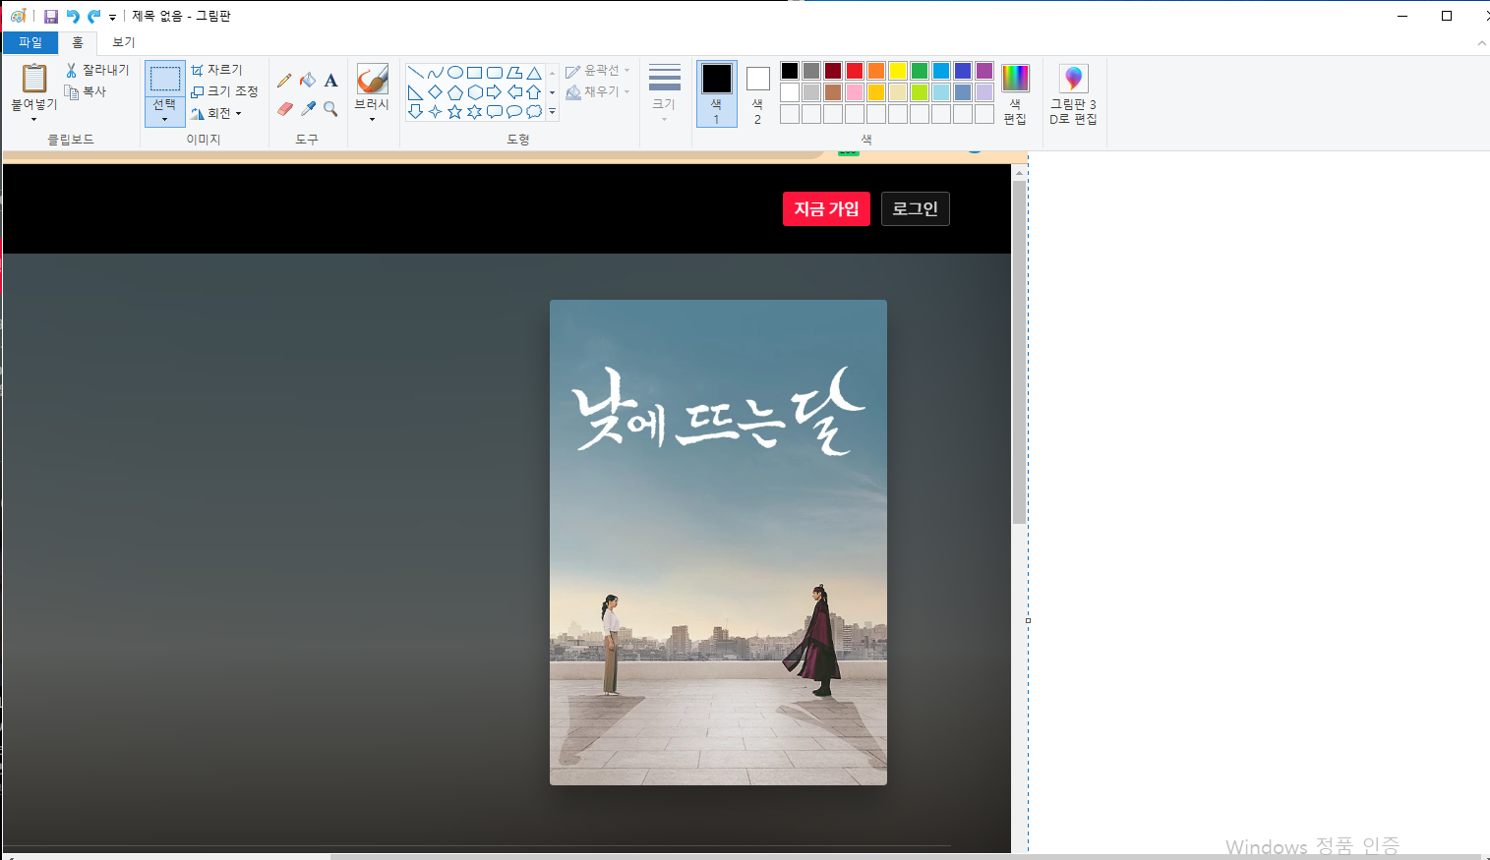This screenshot has height=860, width=1490.
Task: Choose the Up arrow shape
Action: [533, 92]
